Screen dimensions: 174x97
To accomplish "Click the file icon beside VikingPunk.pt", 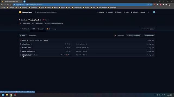I will pos(21,55).
